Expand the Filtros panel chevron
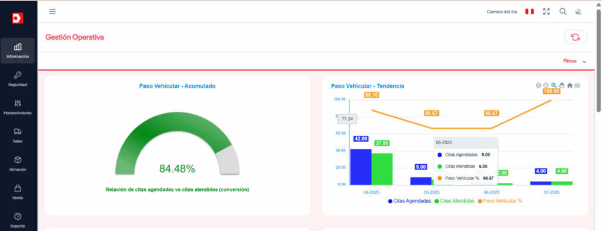The height and width of the screenshot is (231, 602). pyautogui.click(x=584, y=62)
